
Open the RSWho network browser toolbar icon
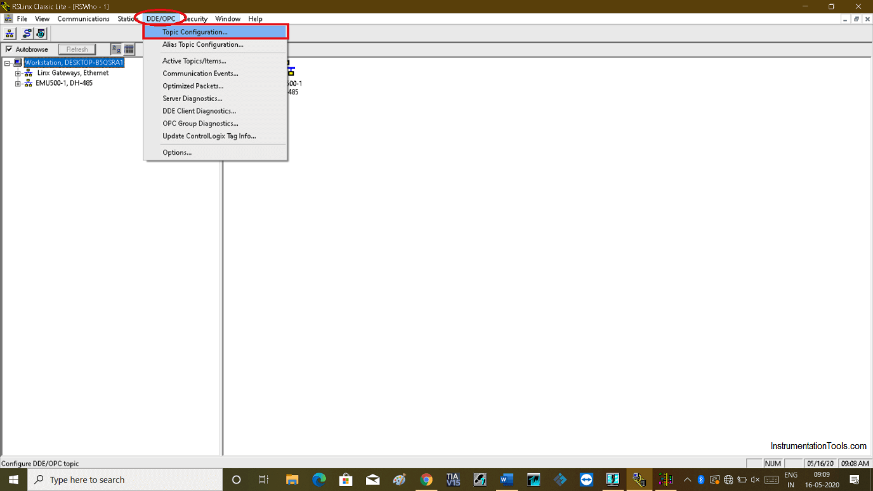(11, 34)
